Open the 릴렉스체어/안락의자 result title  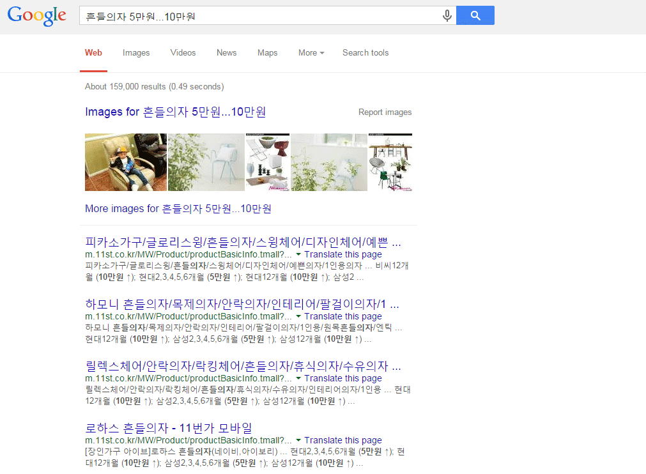[243, 366]
